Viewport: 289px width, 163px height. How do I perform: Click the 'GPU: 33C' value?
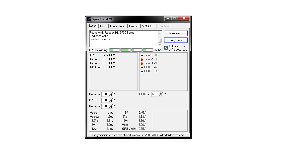coord(151,71)
